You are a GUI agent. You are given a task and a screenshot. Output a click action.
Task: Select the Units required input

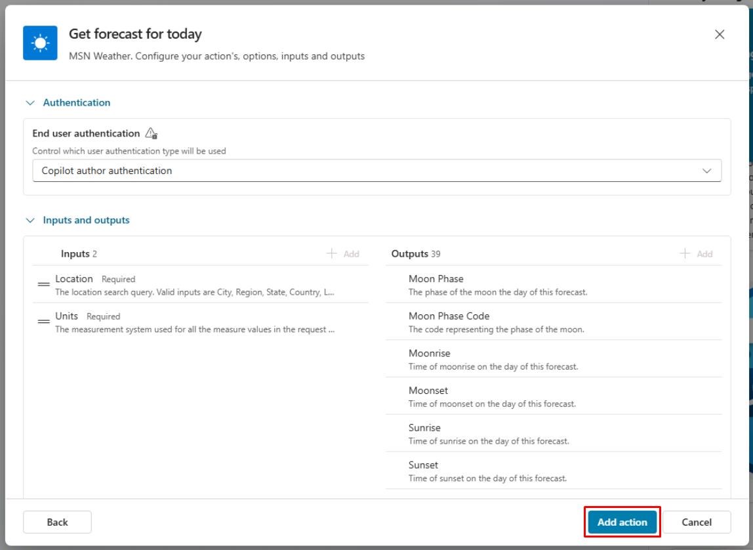pos(197,322)
